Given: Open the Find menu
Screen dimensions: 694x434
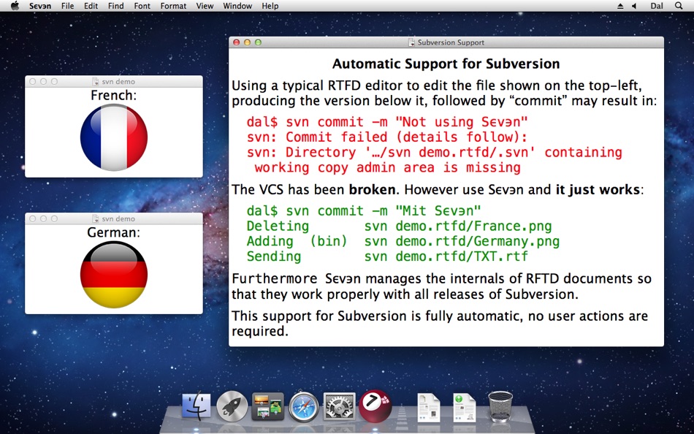Looking at the screenshot, I should (115, 6).
